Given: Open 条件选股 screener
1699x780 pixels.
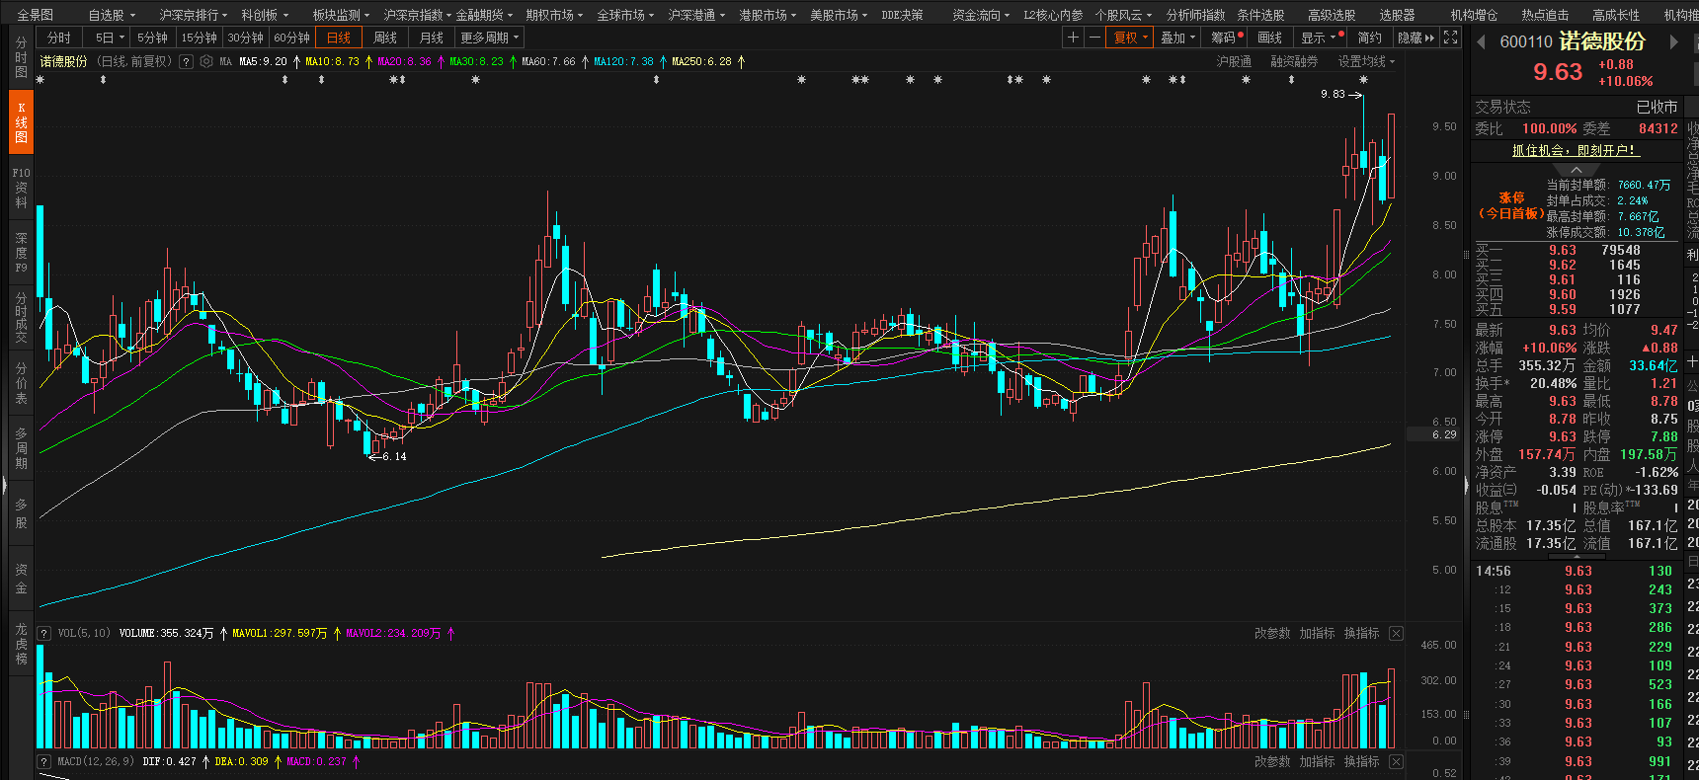Looking at the screenshot, I should click(x=1260, y=15).
